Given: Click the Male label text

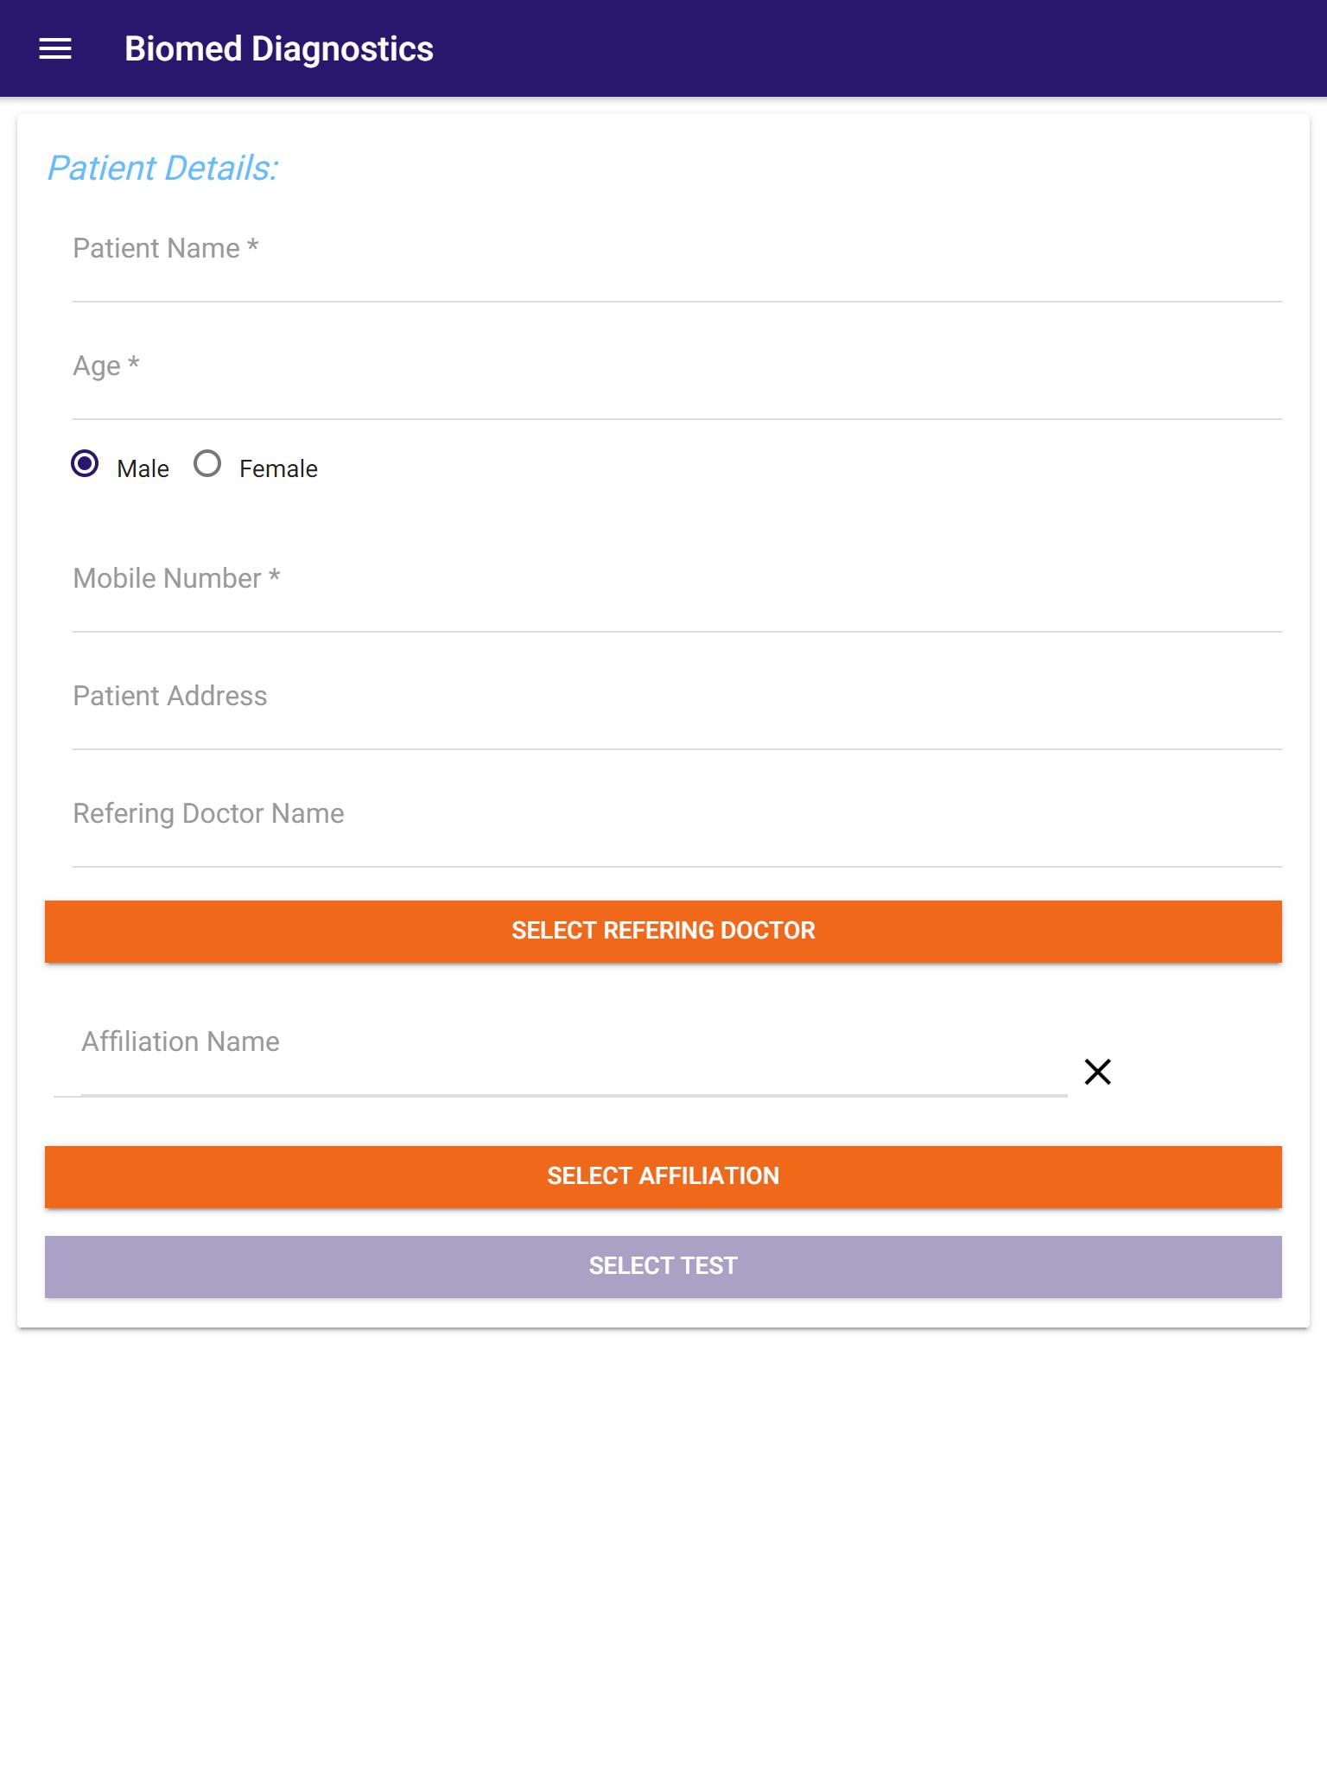Looking at the screenshot, I should 143,468.
